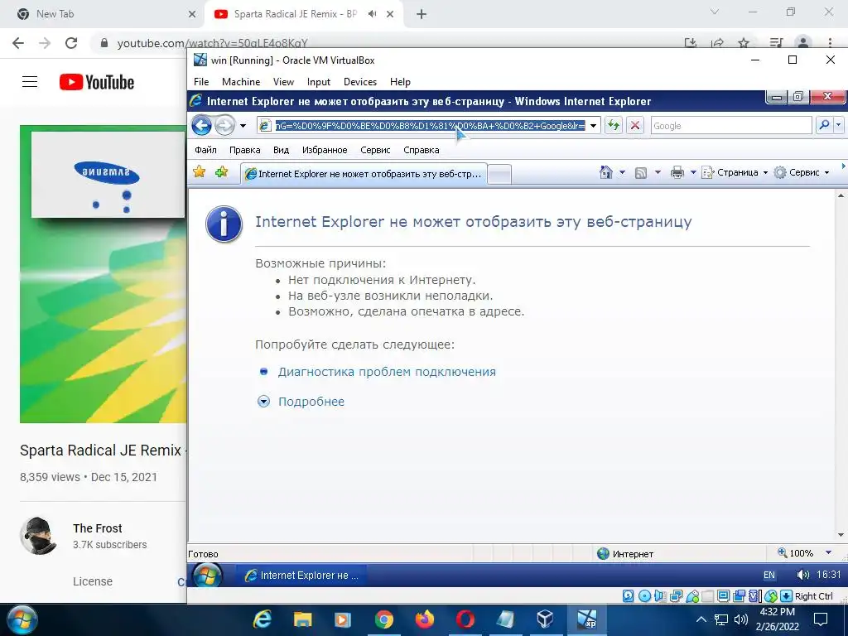The height and width of the screenshot is (636, 848).
Task: Click the magnifier search button in IE
Action: tap(824, 126)
